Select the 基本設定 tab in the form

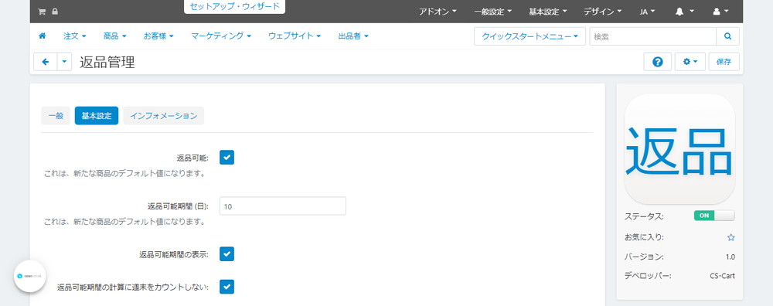tap(97, 116)
